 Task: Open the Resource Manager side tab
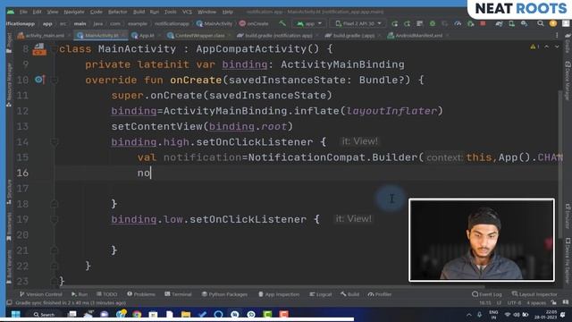[9, 85]
